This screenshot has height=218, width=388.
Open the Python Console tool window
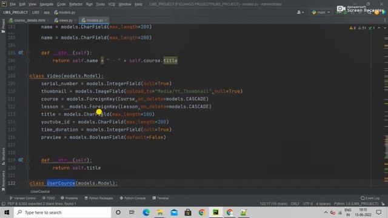[x=133, y=198]
